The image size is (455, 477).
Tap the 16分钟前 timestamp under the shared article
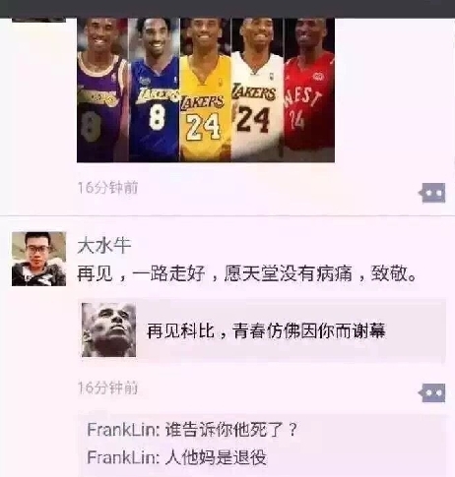pos(107,388)
